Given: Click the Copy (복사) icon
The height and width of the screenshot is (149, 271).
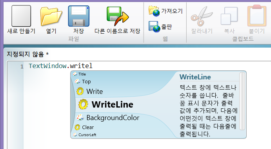Looking at the screenshot, I should click(229, 16).
